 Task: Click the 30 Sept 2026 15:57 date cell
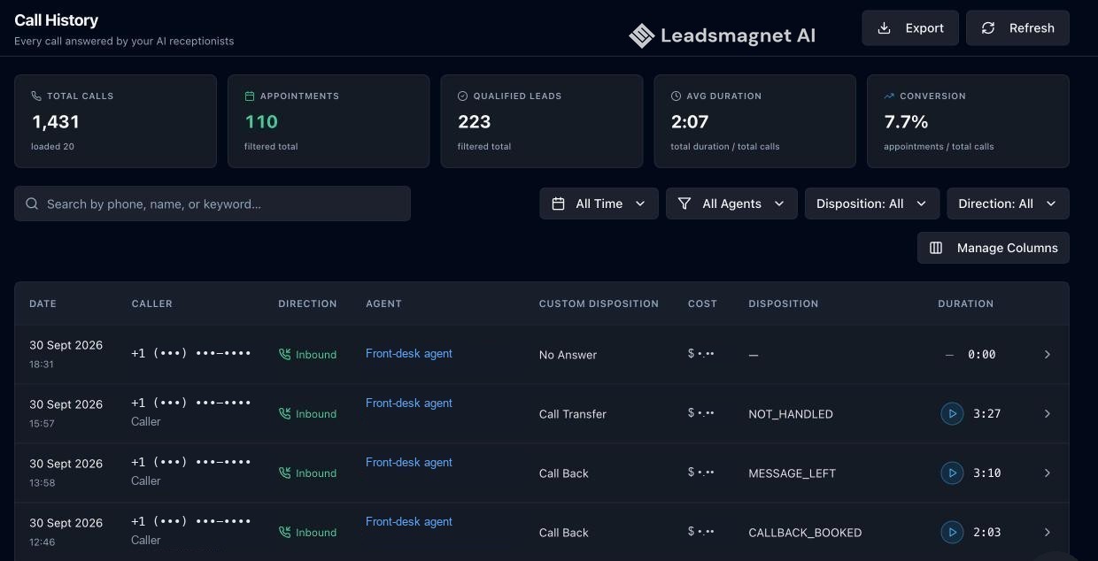tap(66, 413)
